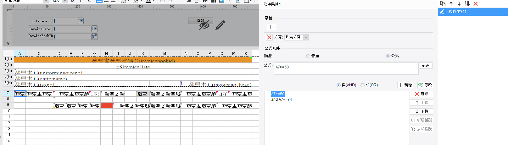Click the 新增 add condition button
Image resolution: width=508 pixels, height=145 pixels.
click(x=405, y=85)
